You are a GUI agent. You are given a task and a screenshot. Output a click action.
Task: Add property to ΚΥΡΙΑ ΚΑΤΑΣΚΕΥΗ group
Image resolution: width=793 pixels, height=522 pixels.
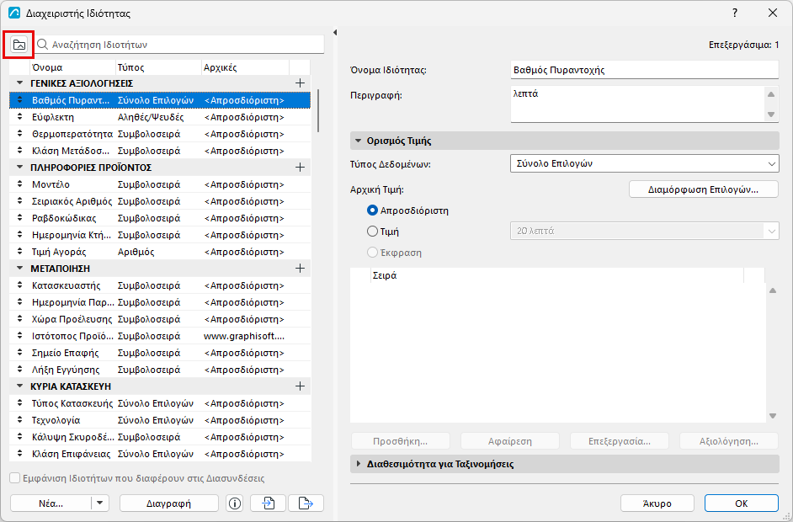pyautogui.click(x=300, y=386)
